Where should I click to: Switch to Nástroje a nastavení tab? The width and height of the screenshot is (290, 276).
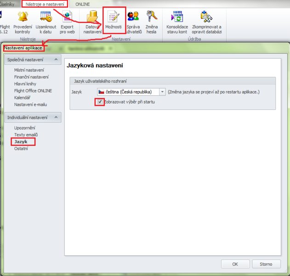pos(45,4)
